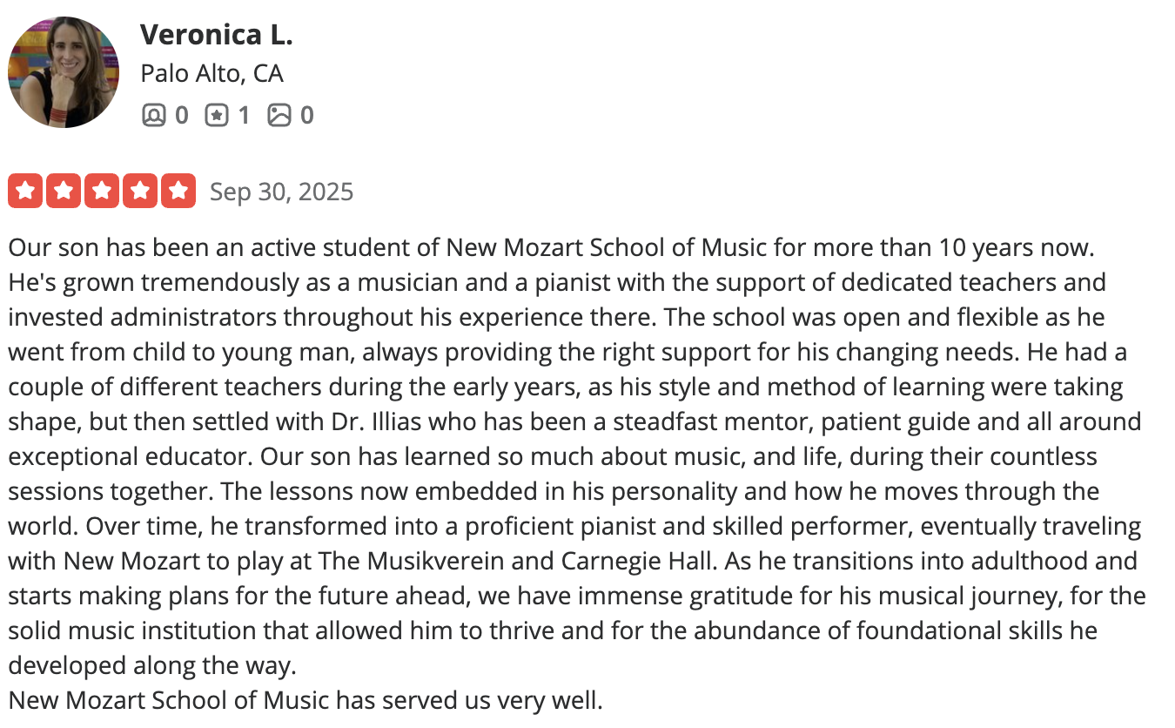This screenshot has width=1175, height=728.
Task: Click the number next to photos icon
Action: [x=306, y=115]
